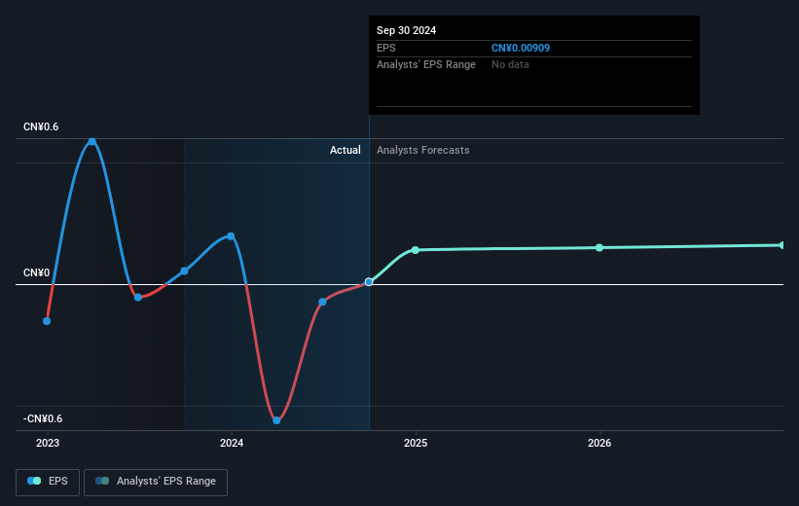Select the late-2023 EPS data point
Image resolution: width=799 pixels, height=506 pixels.
pos(185,271)
